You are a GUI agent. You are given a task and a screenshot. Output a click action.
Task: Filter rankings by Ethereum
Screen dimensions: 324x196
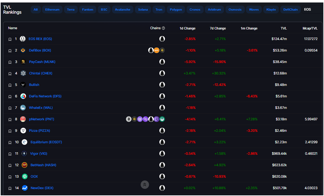pyautogui.click(x=52, y=10)
